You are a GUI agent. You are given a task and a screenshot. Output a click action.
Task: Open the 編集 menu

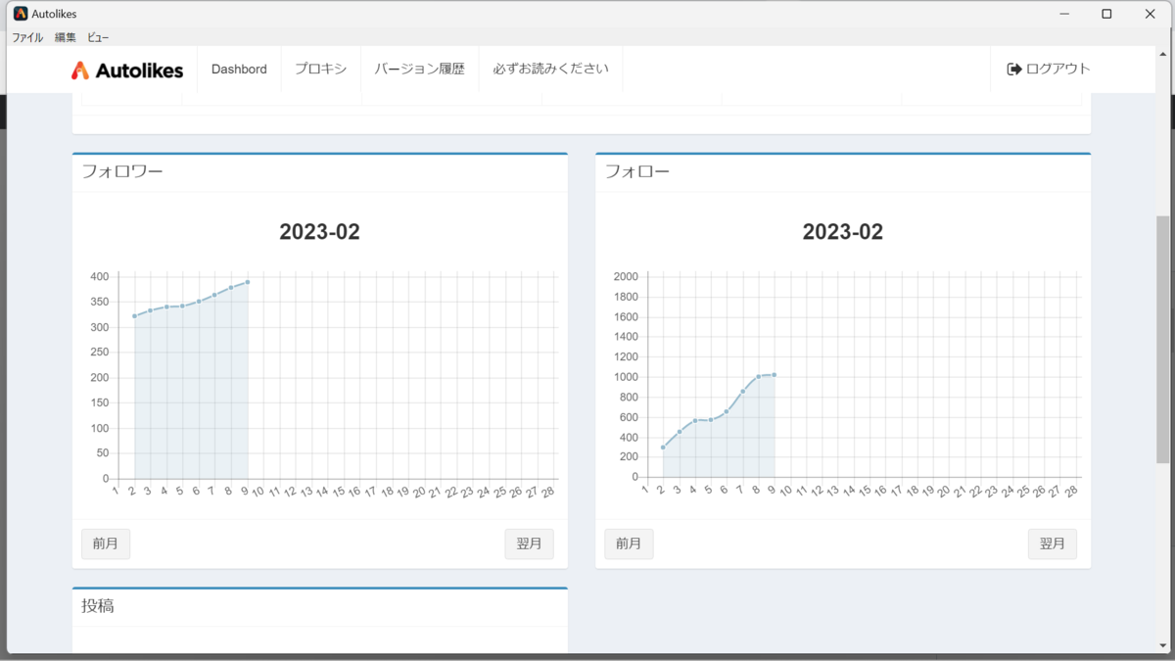66,37
